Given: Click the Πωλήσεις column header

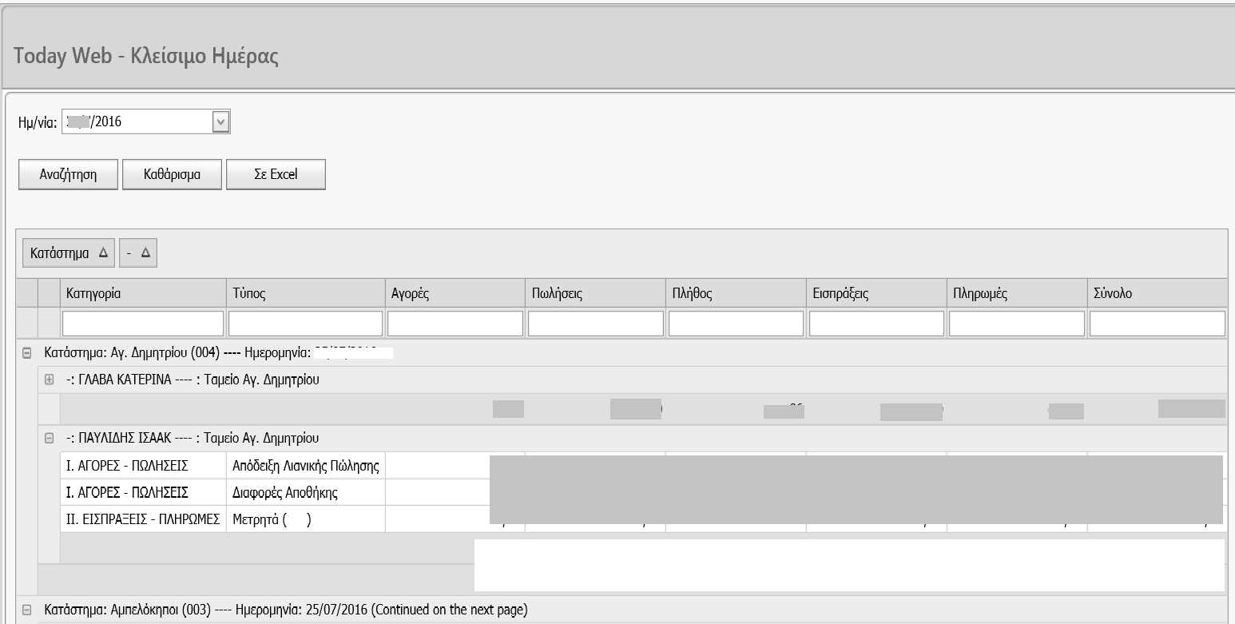Looking at the screenshot, I should [594, 293].
